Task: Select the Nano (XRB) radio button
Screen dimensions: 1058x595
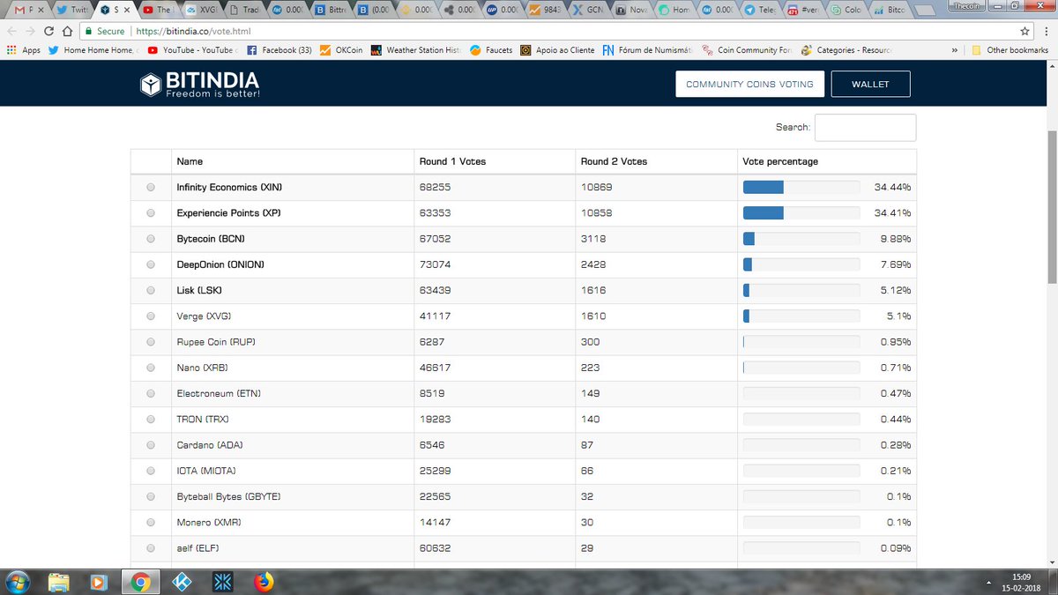Action: 151,367
